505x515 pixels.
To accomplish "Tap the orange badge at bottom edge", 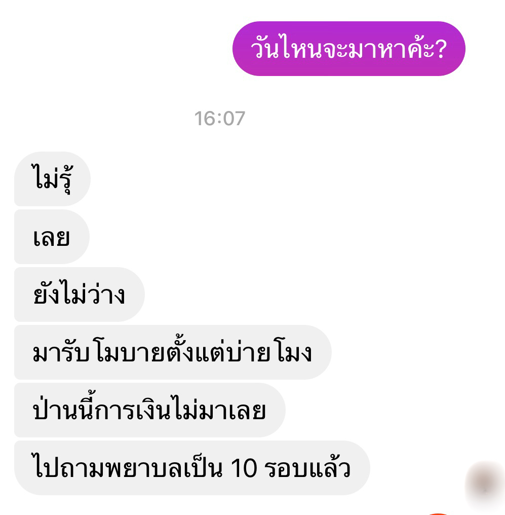I will (439, 513).
